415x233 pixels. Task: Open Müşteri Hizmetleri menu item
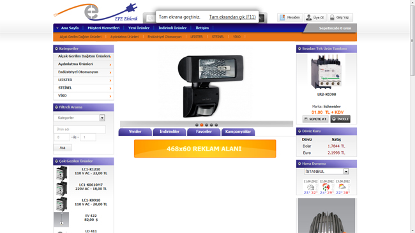click(x=103, y=28)
